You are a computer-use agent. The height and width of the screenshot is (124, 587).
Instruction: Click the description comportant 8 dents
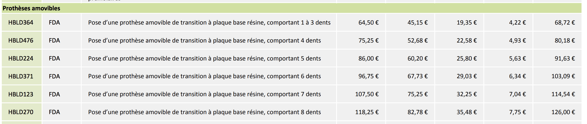point(204,112)
